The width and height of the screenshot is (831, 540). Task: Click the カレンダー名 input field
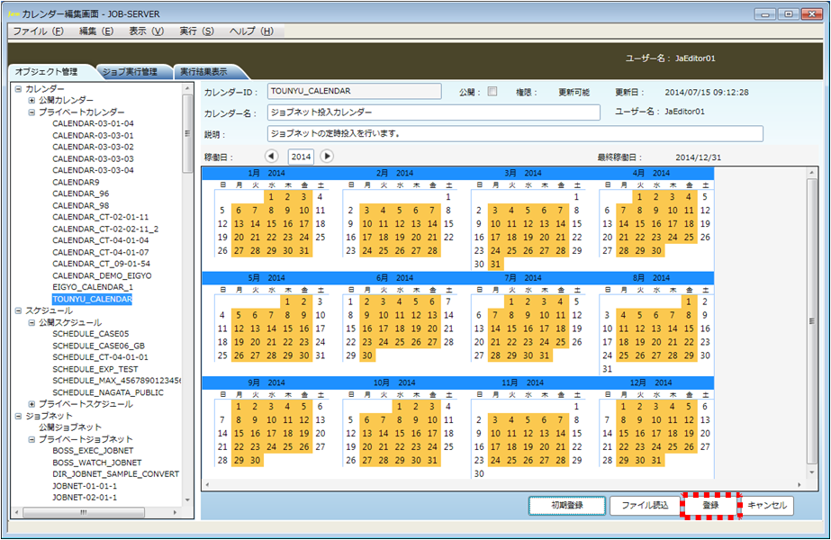434,112
